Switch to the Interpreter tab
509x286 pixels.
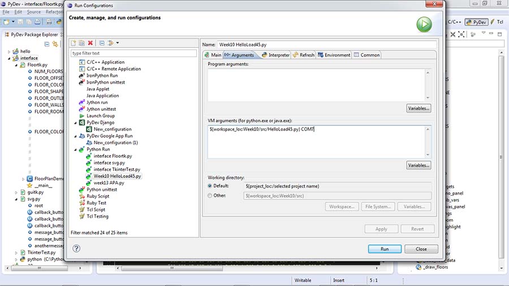(275, 55)
